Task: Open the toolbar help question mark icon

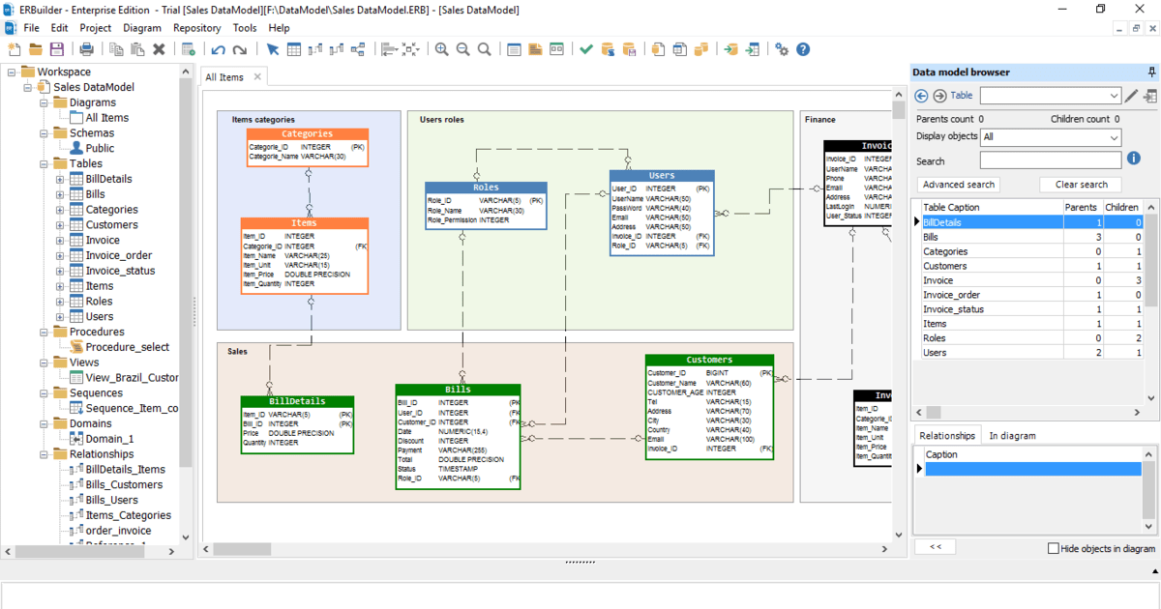Action: pos(803,49)
